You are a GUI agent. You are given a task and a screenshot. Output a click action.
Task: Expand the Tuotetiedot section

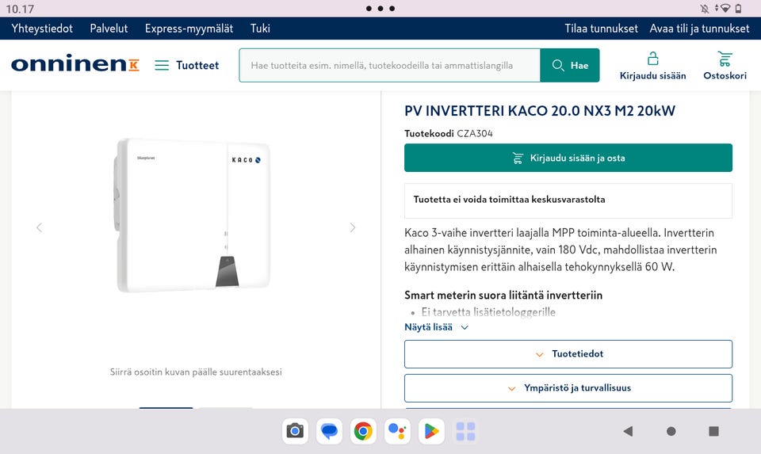click(568, 353)
